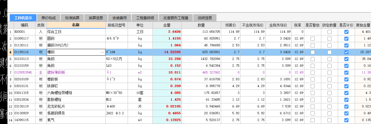Click the 名称 column header
The height and width of the screenshot is (124, 371).
[76, 25]
